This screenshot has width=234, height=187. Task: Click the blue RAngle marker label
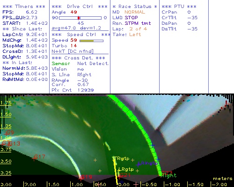click(x=149, y=163)
